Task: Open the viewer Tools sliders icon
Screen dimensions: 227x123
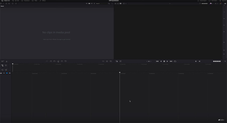Action: point(120,61)
